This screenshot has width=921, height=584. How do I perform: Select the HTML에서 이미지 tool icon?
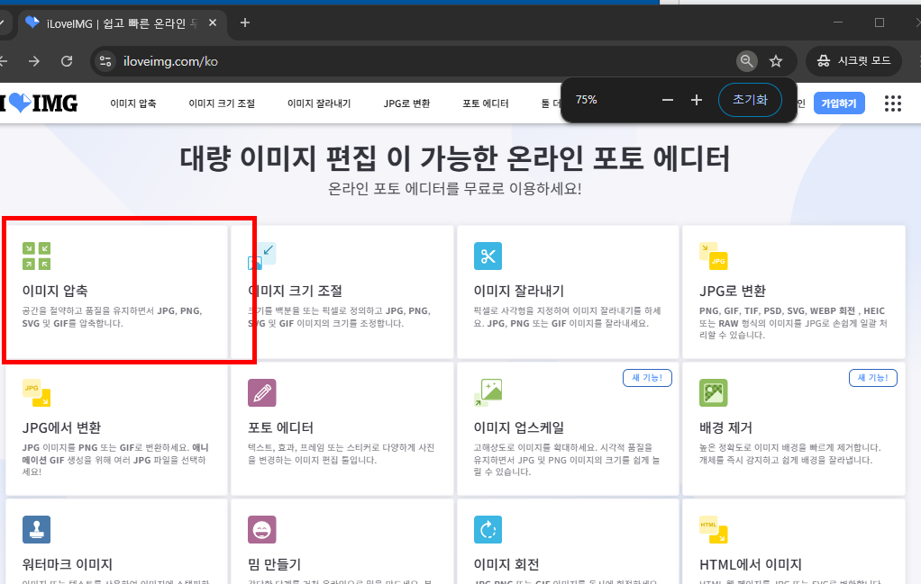pos(714,529)
